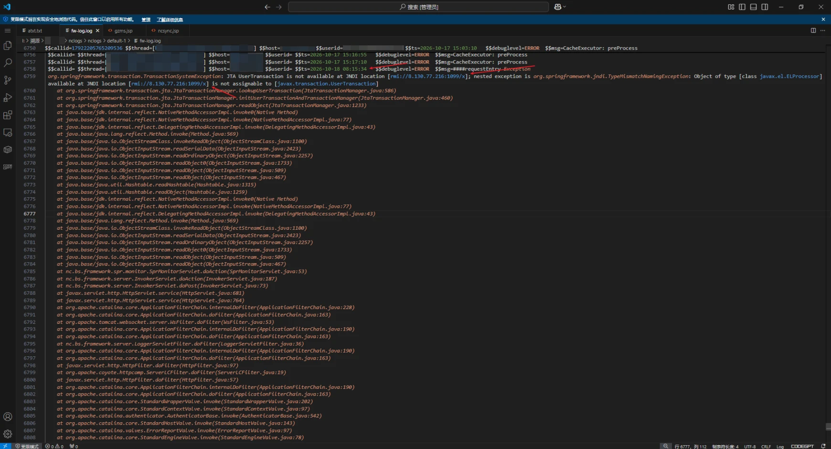Open notifications bell in status bar

tap(823, 446)
